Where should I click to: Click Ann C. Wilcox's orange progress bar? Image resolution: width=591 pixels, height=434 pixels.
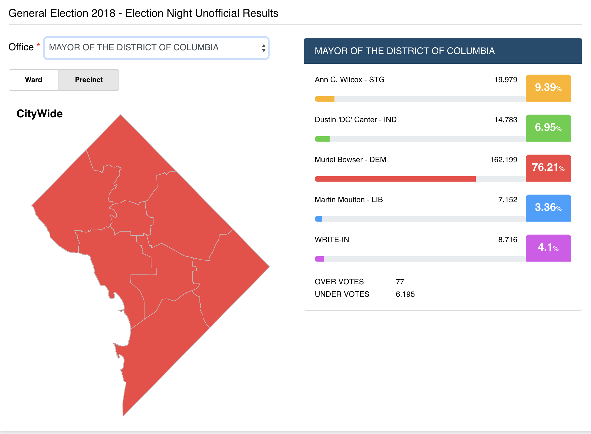pos(325,99)
